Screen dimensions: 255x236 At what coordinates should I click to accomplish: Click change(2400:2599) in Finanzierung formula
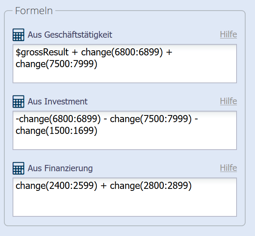tap(56, 186)
